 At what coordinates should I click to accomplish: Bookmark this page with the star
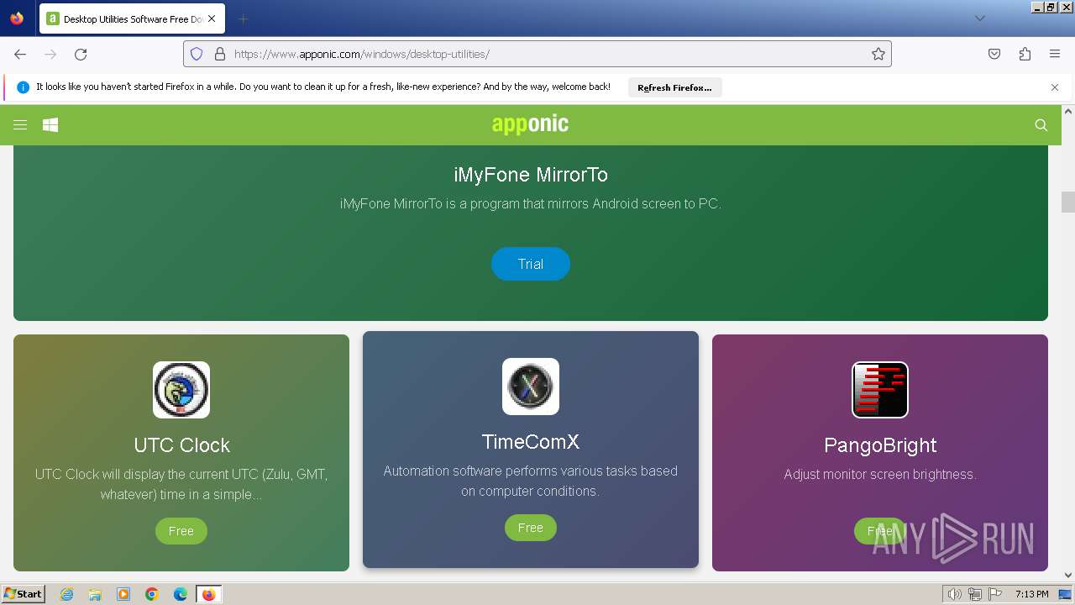pyautogui.click(x=878, y=54)
